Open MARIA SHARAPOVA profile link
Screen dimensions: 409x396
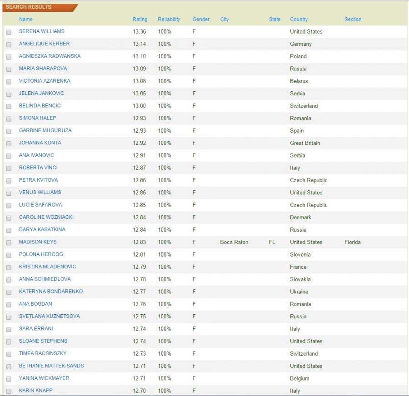pos(43,68)
